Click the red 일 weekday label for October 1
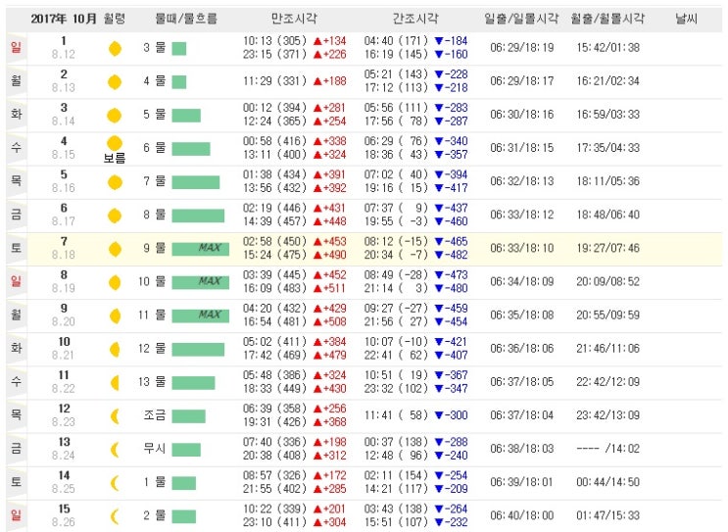The width and height of the screenshot is (728, 532). [17, 47]
